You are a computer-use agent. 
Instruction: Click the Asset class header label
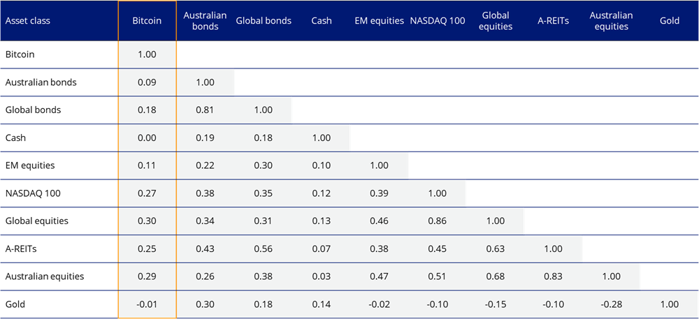pos(28,21)
